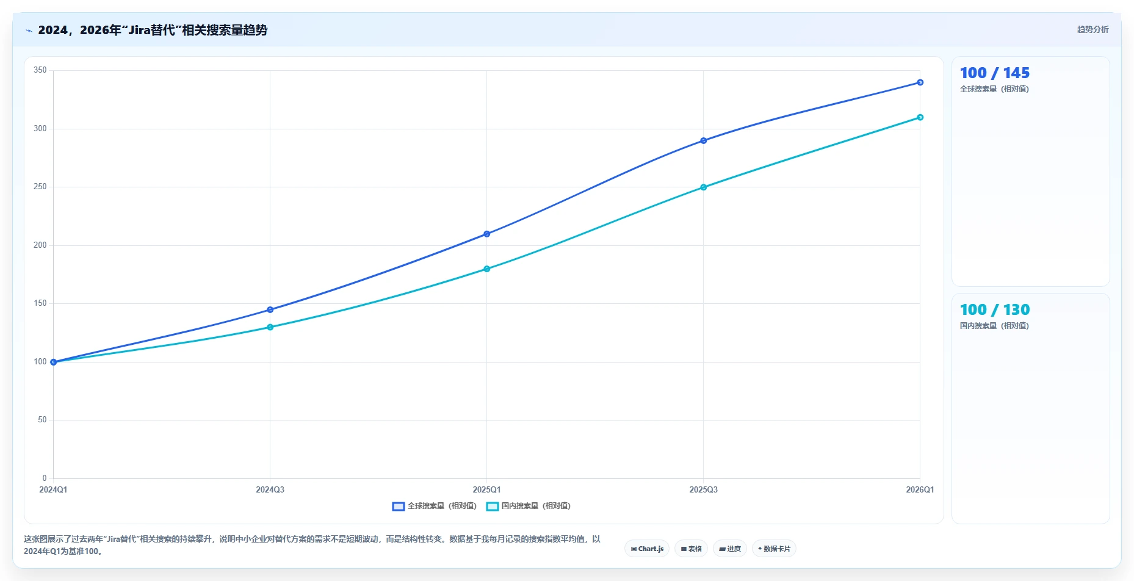
Task: Select the global data point at 2026Q1
Action: click(x=920, y=82)
